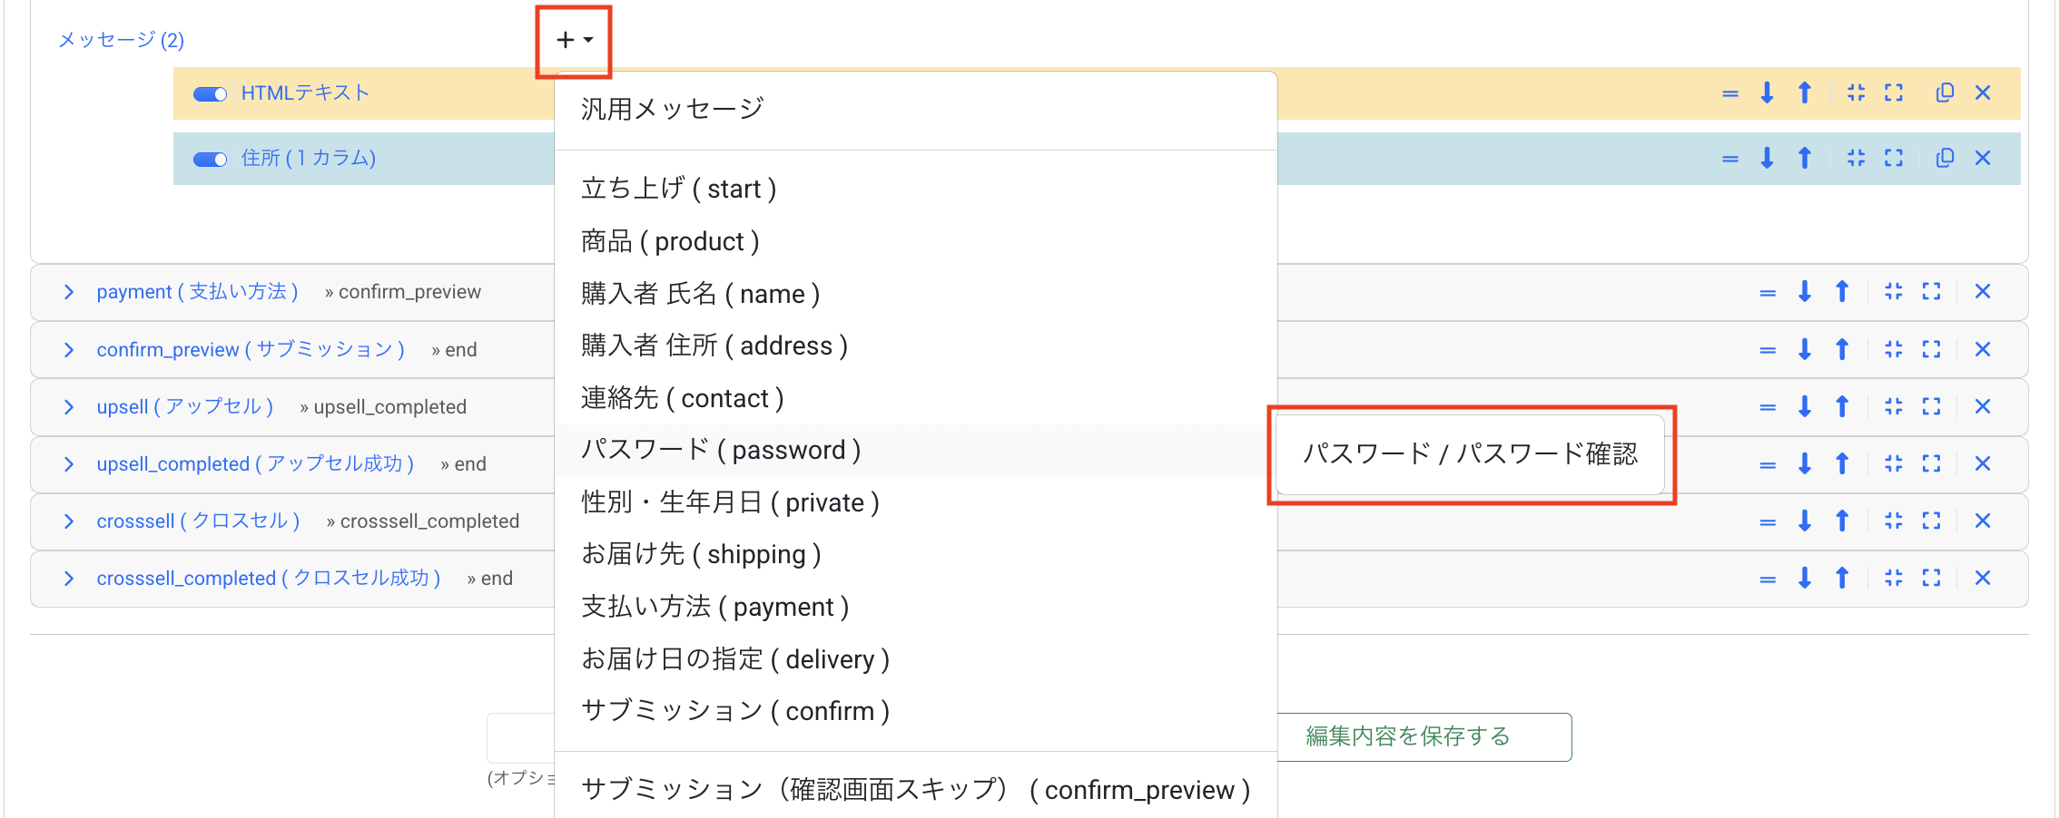
Task: Move the crosssell row up
Action: click(1842, 521)
